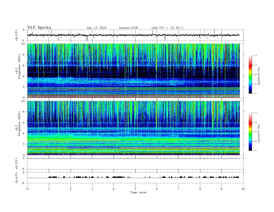The image size is (274, 212).
Task: Click time axis tick label "7"
Action: point(179,189)
